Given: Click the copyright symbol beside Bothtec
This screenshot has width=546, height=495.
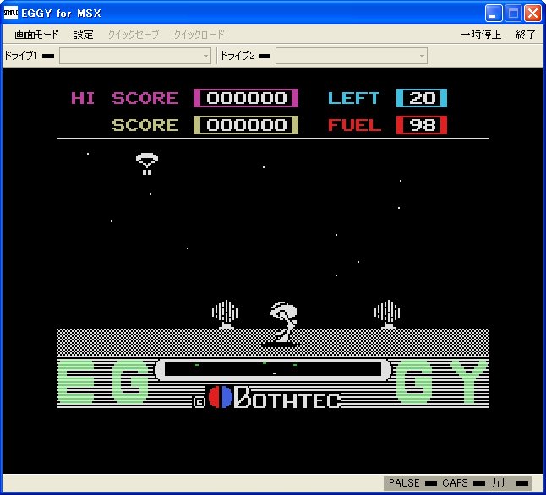Looking at the screenshot, I should click(x=199, y=402).
